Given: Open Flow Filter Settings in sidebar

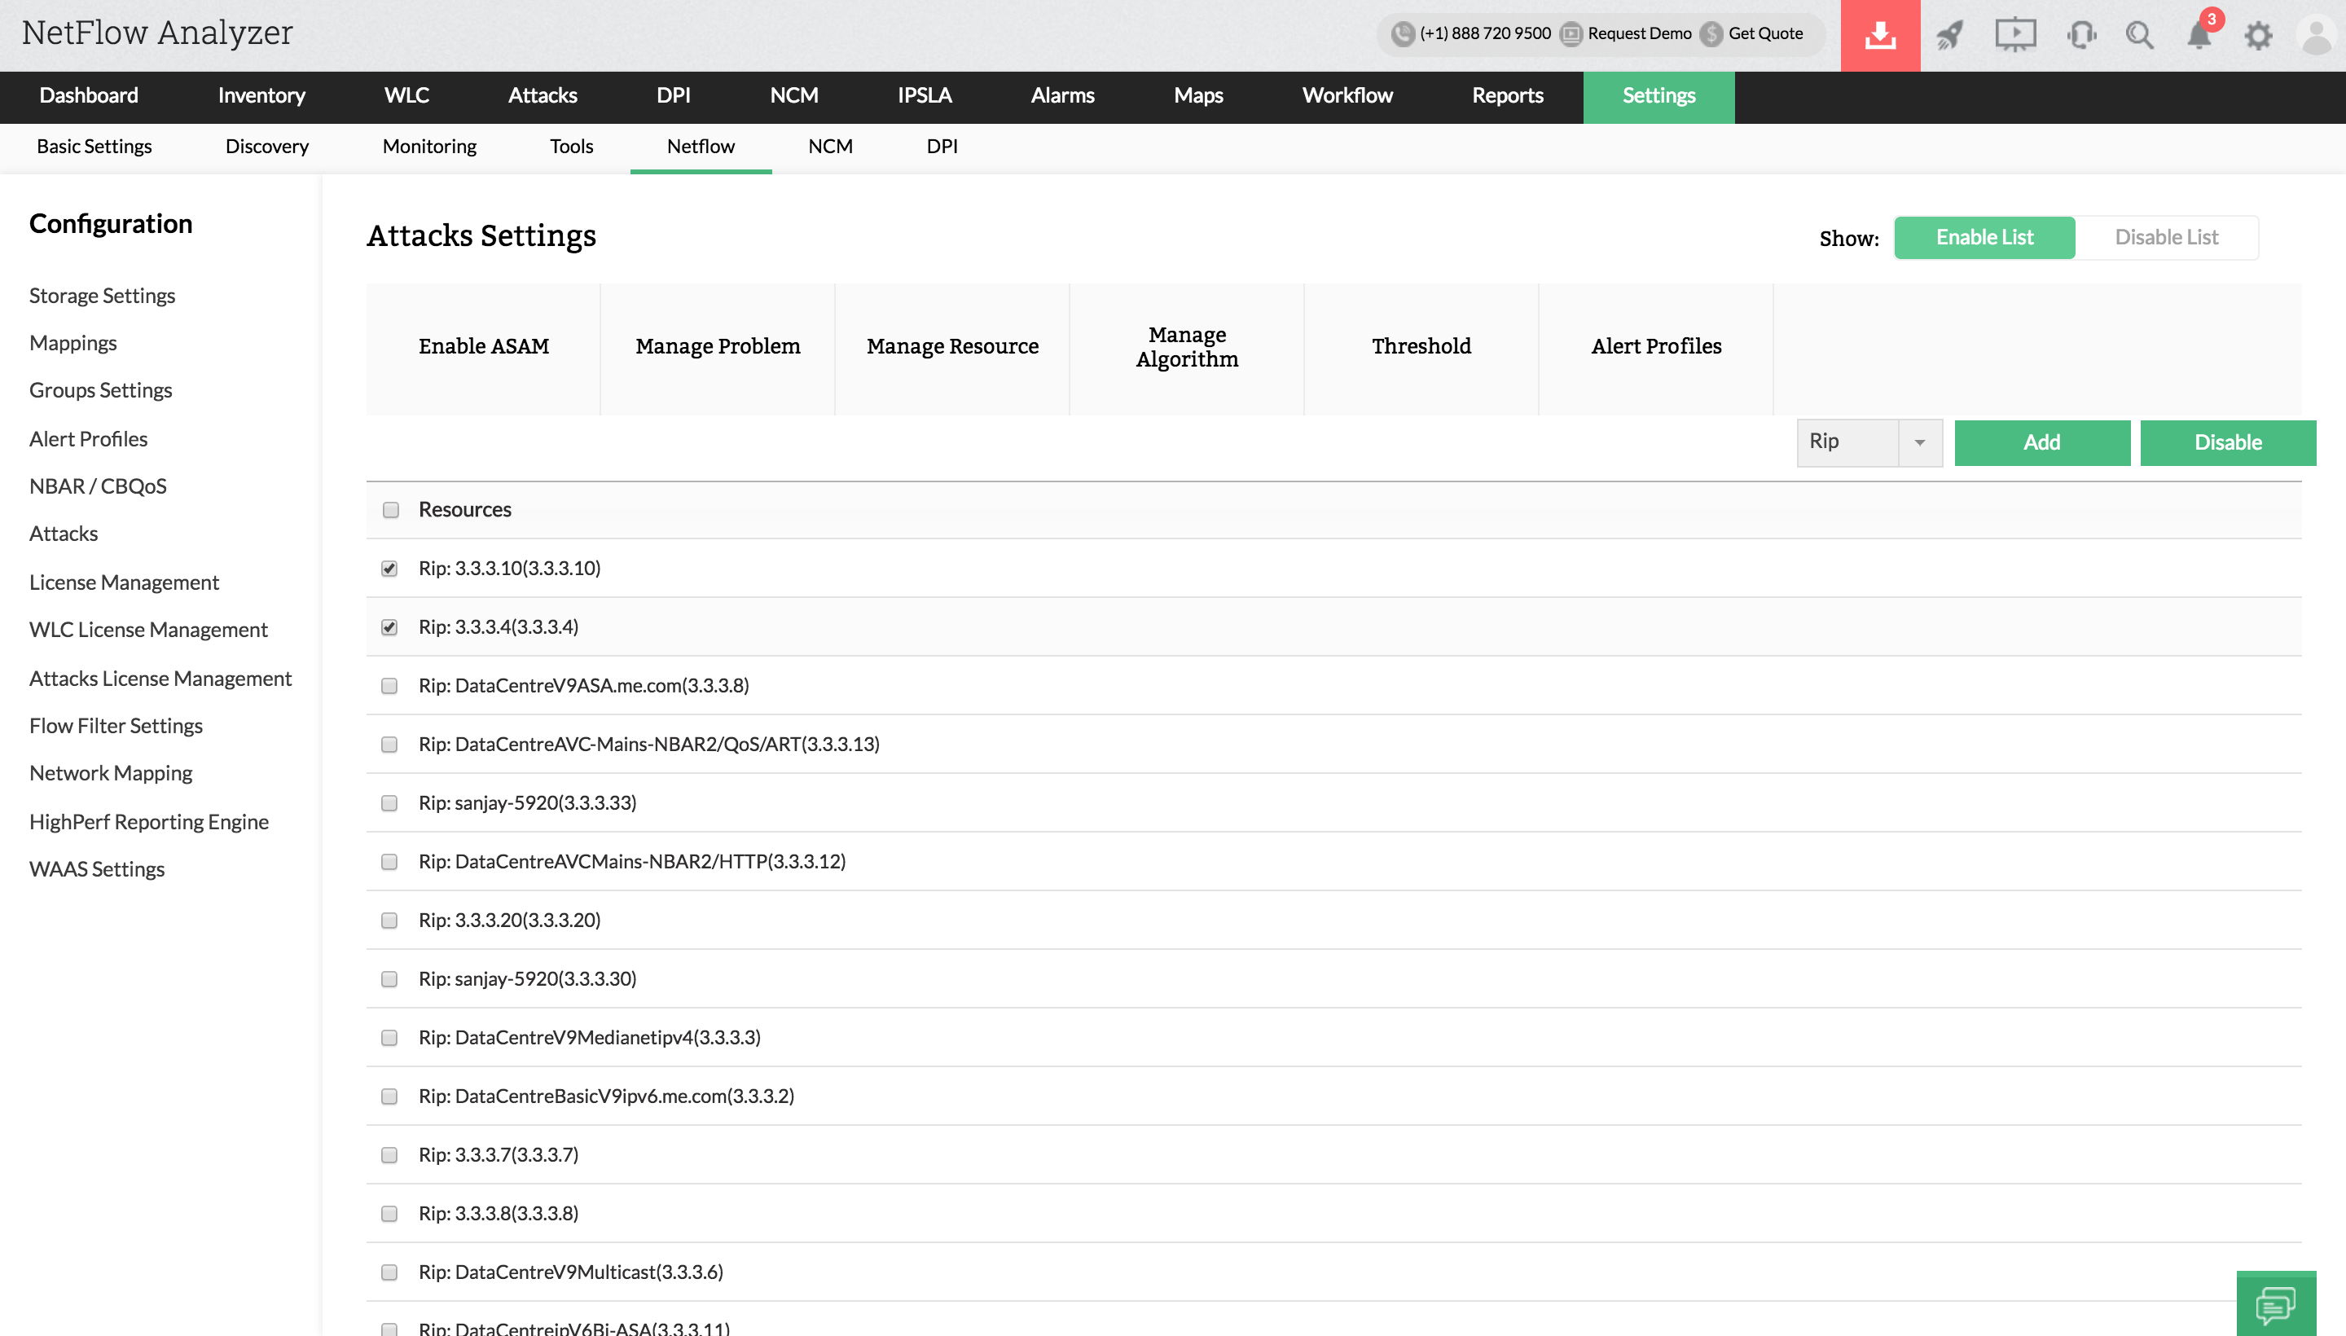Looking at the screenshot, I should (116, 726).
